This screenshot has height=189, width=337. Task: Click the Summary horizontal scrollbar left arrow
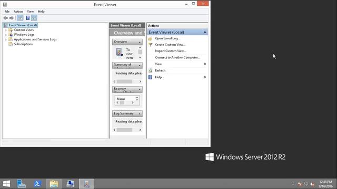114,81
